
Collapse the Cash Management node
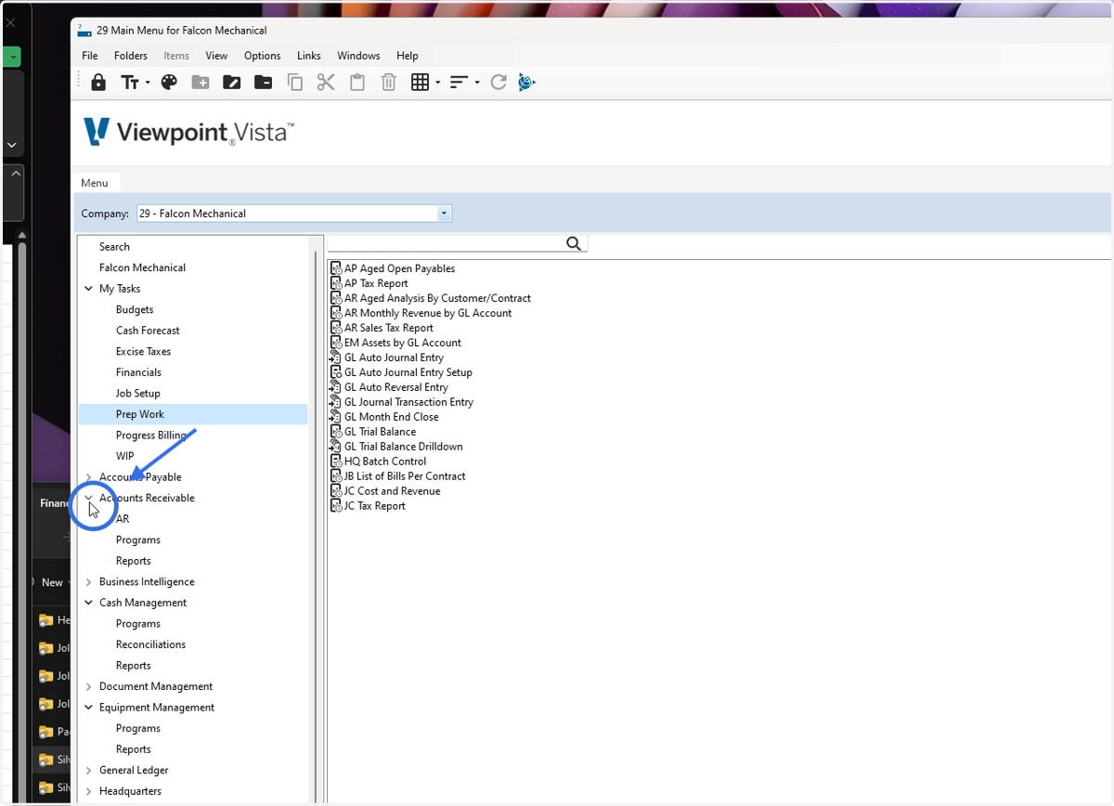coord(89,603)
